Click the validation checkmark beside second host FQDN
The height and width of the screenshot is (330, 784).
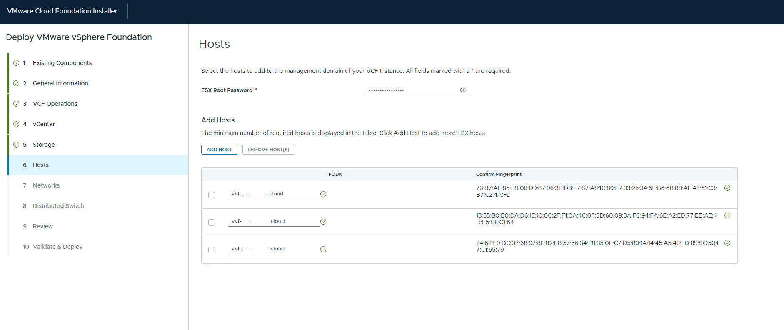(323, 222)
